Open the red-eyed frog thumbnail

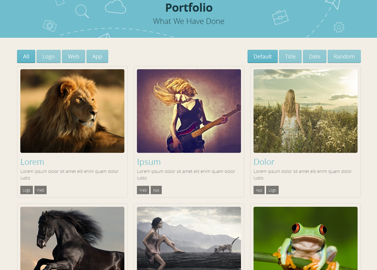pos(306,238)
